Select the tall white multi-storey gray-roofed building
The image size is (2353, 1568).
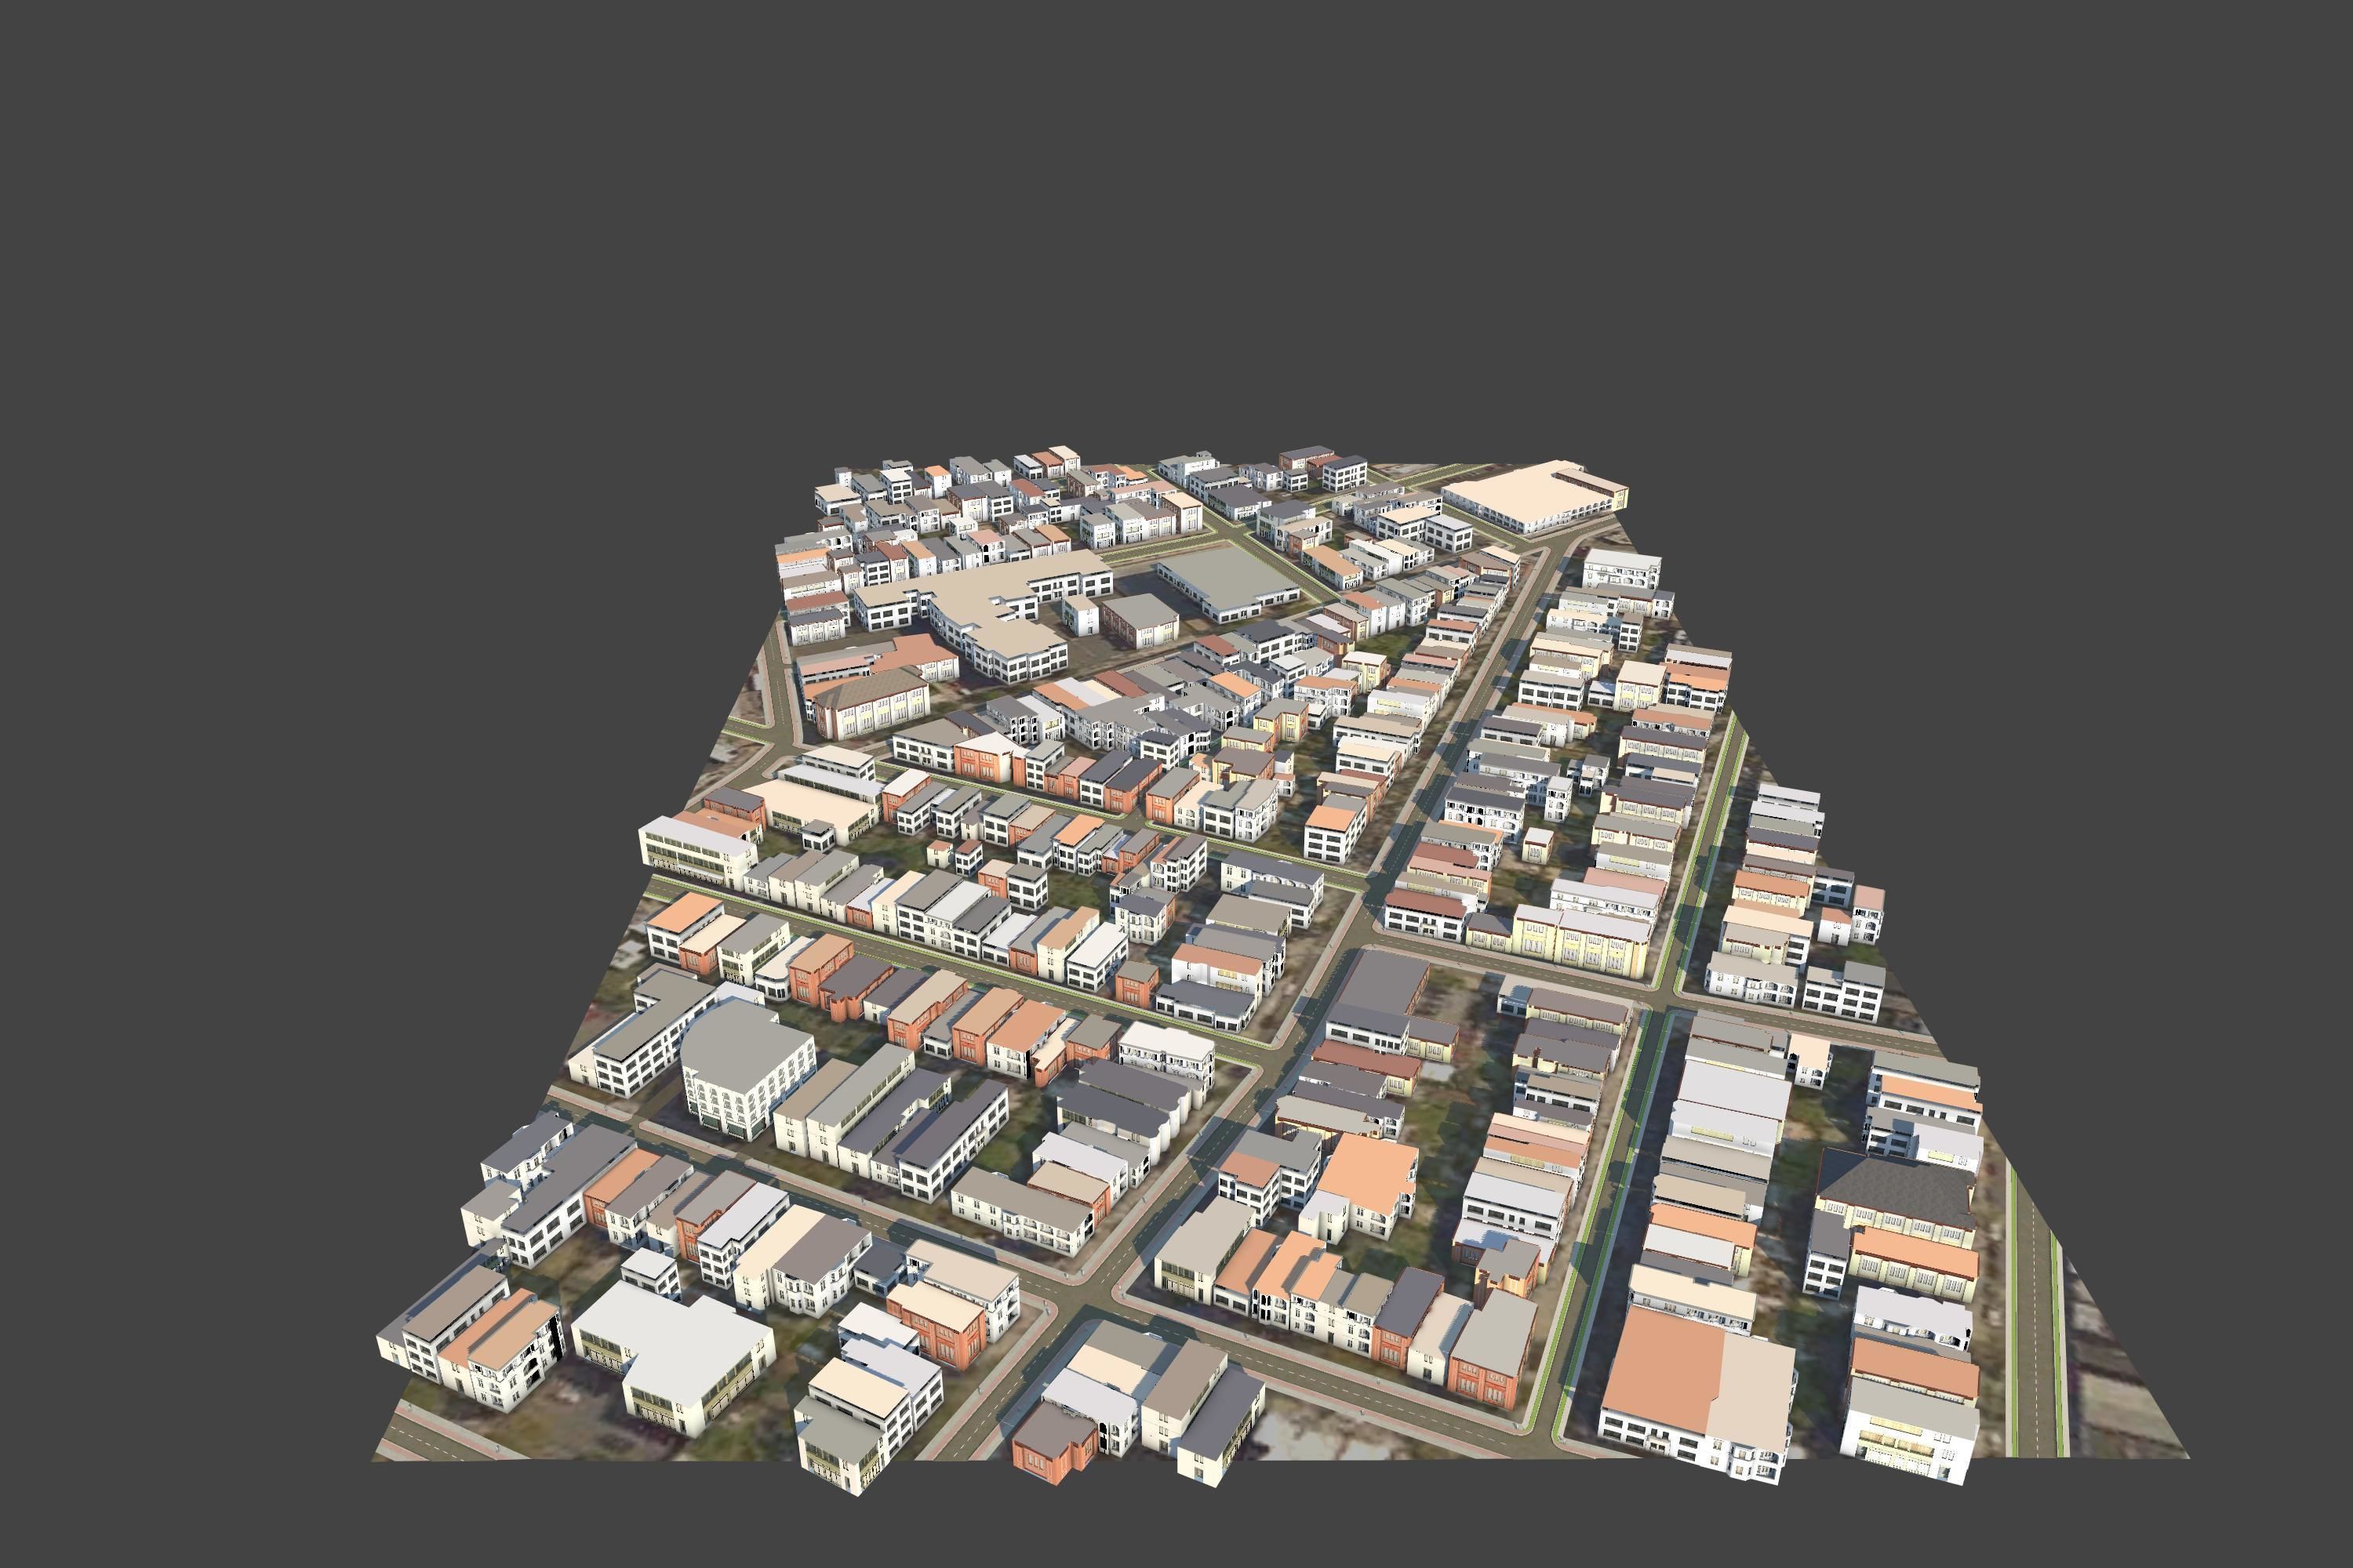[747, 1069]
